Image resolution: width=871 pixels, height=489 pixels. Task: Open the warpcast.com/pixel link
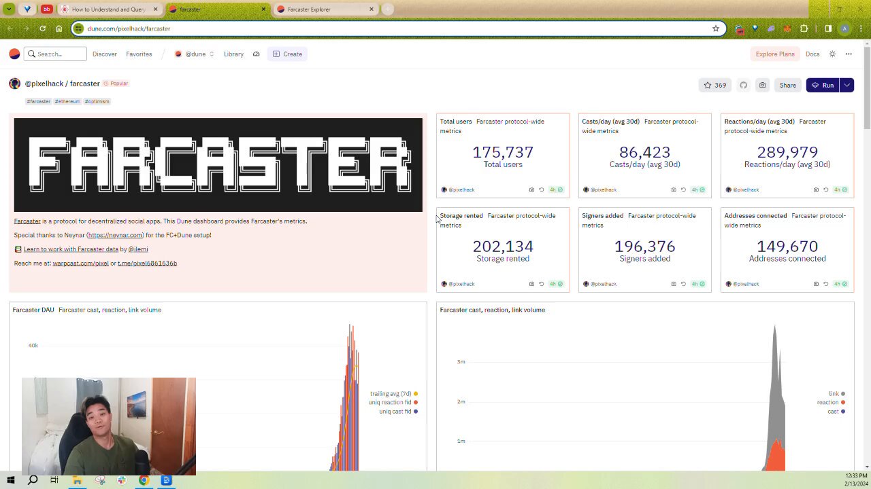[x=80, y=263]
